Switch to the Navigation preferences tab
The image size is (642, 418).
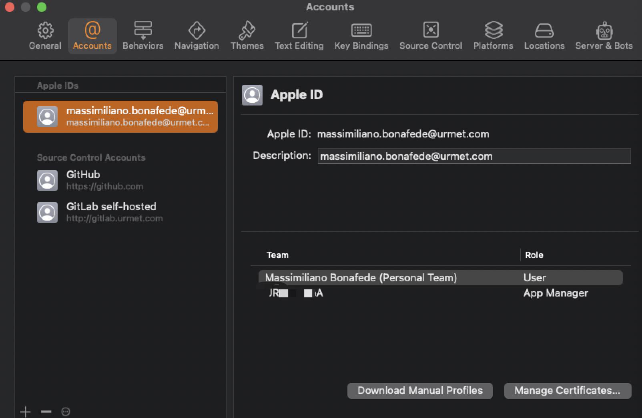tap(197, 36)
